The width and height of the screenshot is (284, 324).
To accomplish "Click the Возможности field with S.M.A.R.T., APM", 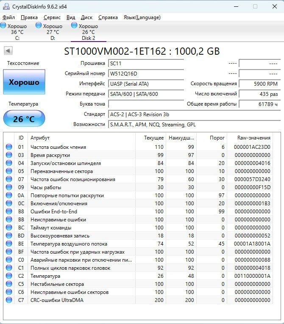I will coord(194,125).
